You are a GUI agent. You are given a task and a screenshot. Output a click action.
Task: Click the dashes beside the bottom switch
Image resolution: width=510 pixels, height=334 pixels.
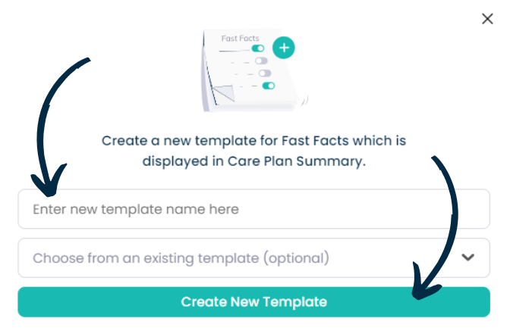click(248, 86)
